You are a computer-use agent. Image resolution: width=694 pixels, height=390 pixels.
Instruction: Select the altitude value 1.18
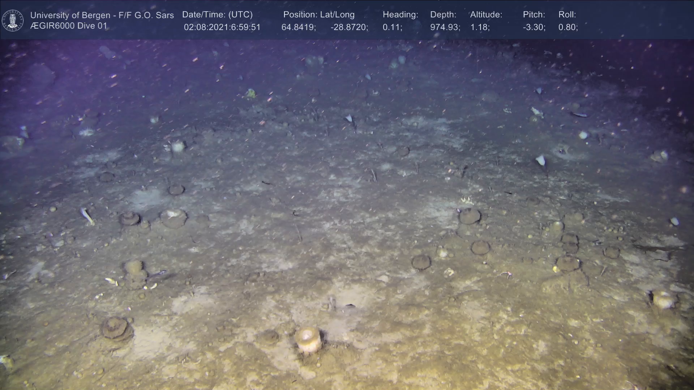[480, 27]
